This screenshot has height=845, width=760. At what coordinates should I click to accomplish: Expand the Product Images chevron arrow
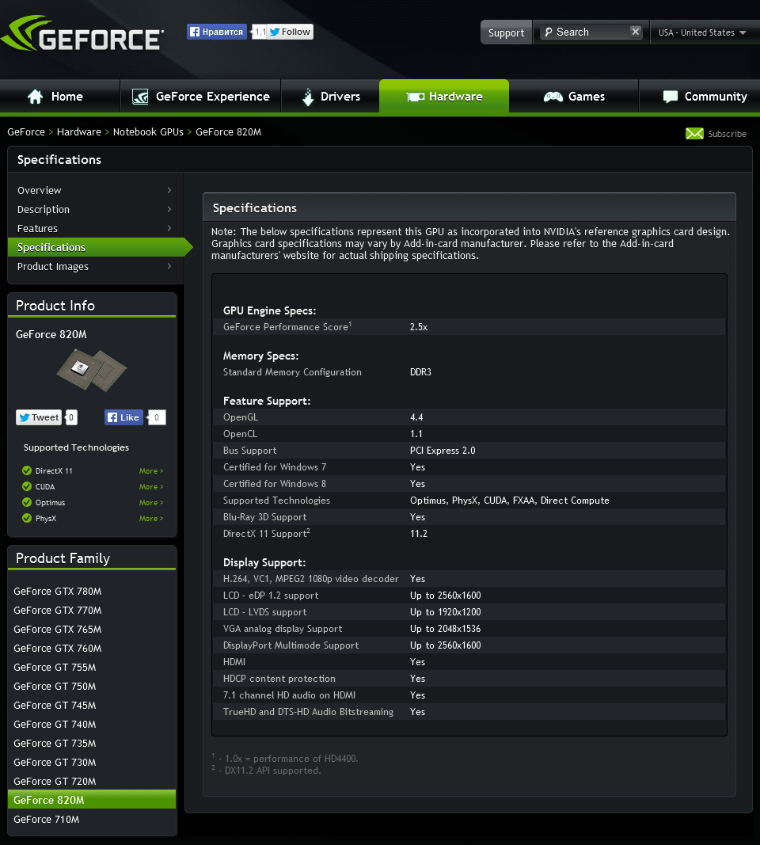(169, 266)
